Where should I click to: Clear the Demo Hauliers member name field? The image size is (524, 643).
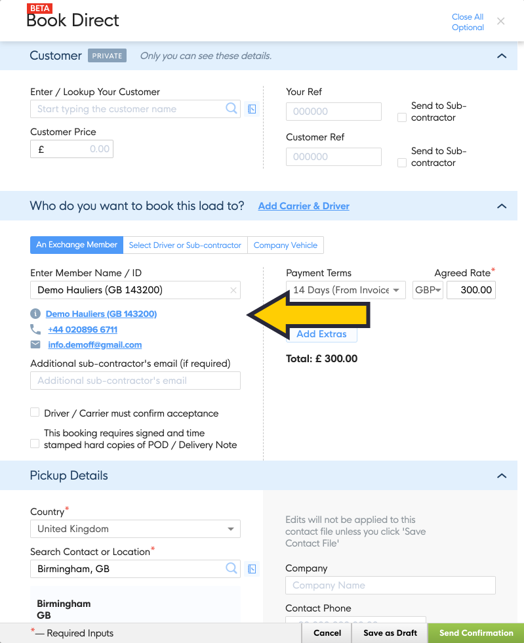233,290
